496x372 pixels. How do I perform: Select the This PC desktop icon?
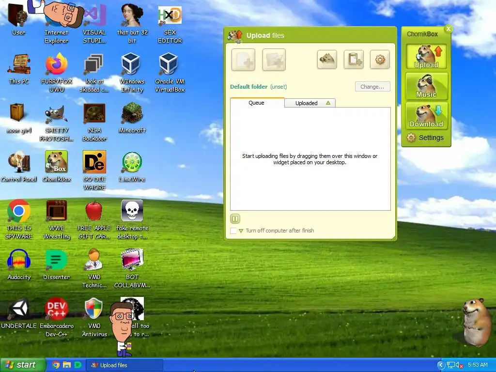click(x=19, y=69)
